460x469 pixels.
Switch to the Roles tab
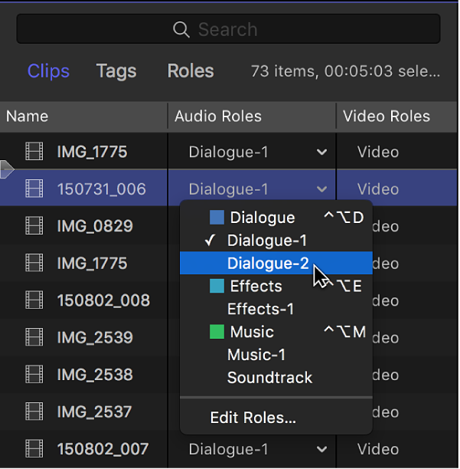point(191,71)
